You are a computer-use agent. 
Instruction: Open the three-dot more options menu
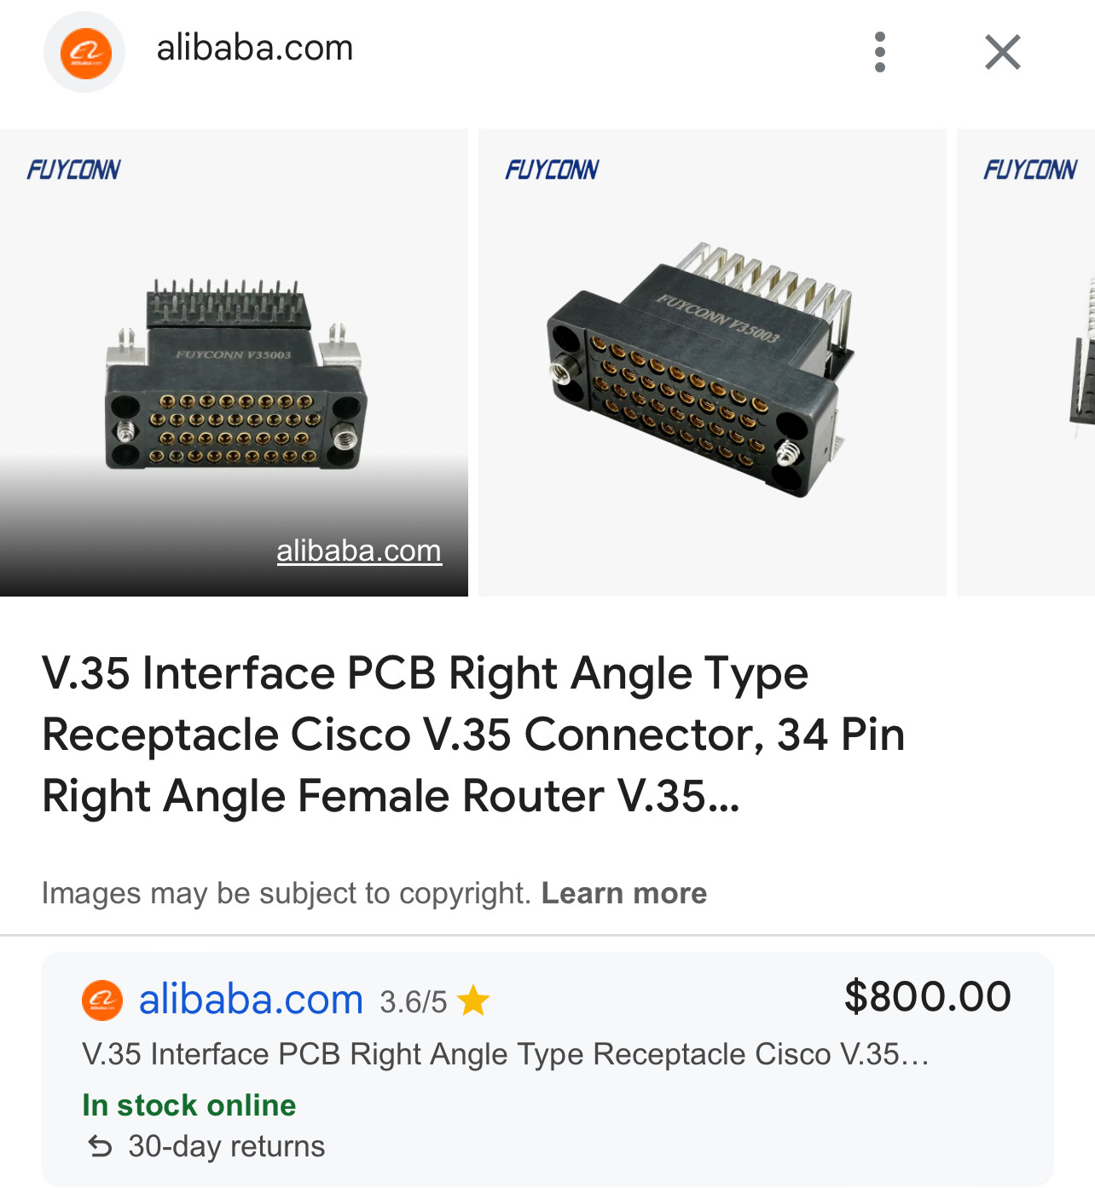(880, 52)
